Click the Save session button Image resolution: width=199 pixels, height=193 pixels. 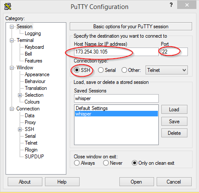point(174,122)
